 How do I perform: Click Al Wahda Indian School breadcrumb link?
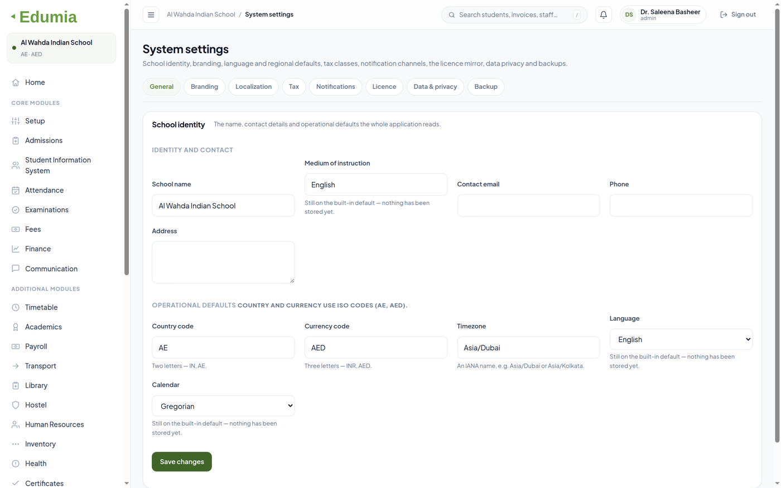[x=201, y=15]
